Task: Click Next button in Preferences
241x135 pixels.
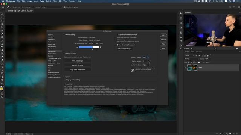Action: click(163, 48)
